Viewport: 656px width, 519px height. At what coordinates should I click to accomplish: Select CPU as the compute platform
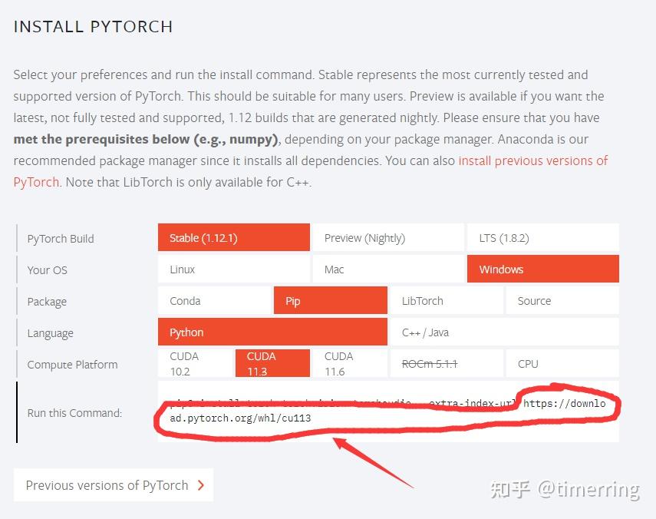point(562,362)
